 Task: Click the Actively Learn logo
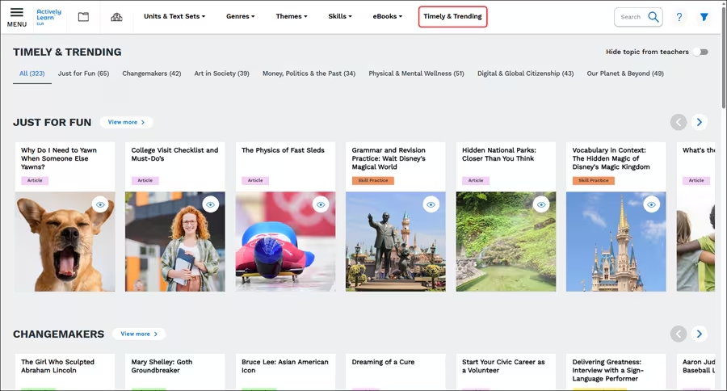pos(48,16)
